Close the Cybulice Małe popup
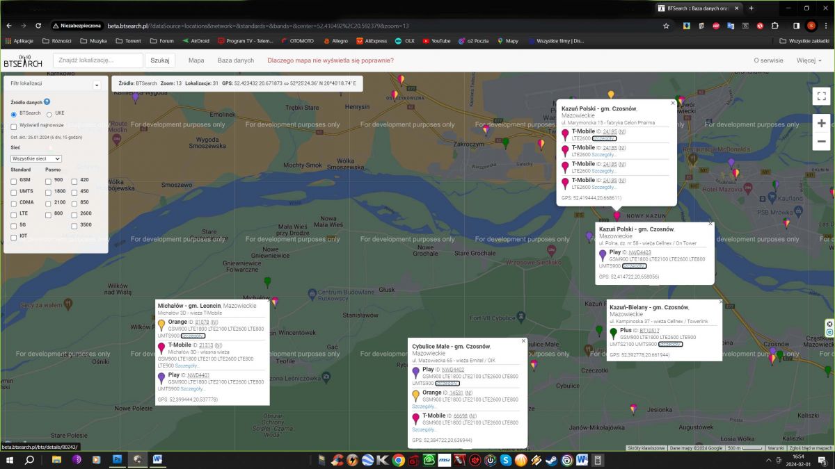The width and height of the screenshot is (835, 469). click(523, 340)
